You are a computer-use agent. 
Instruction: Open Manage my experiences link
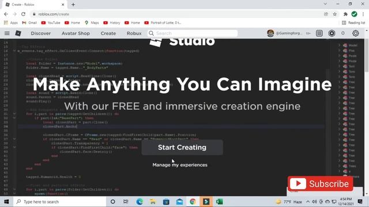coord(180,165)
